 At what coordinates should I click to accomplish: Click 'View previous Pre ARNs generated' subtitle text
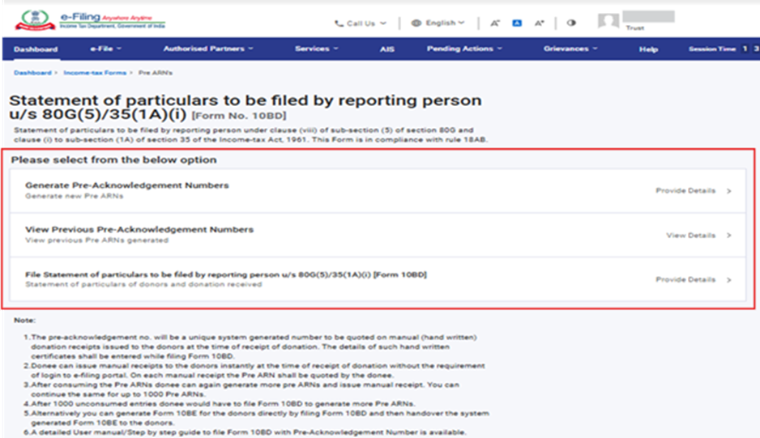pos(97,240)
